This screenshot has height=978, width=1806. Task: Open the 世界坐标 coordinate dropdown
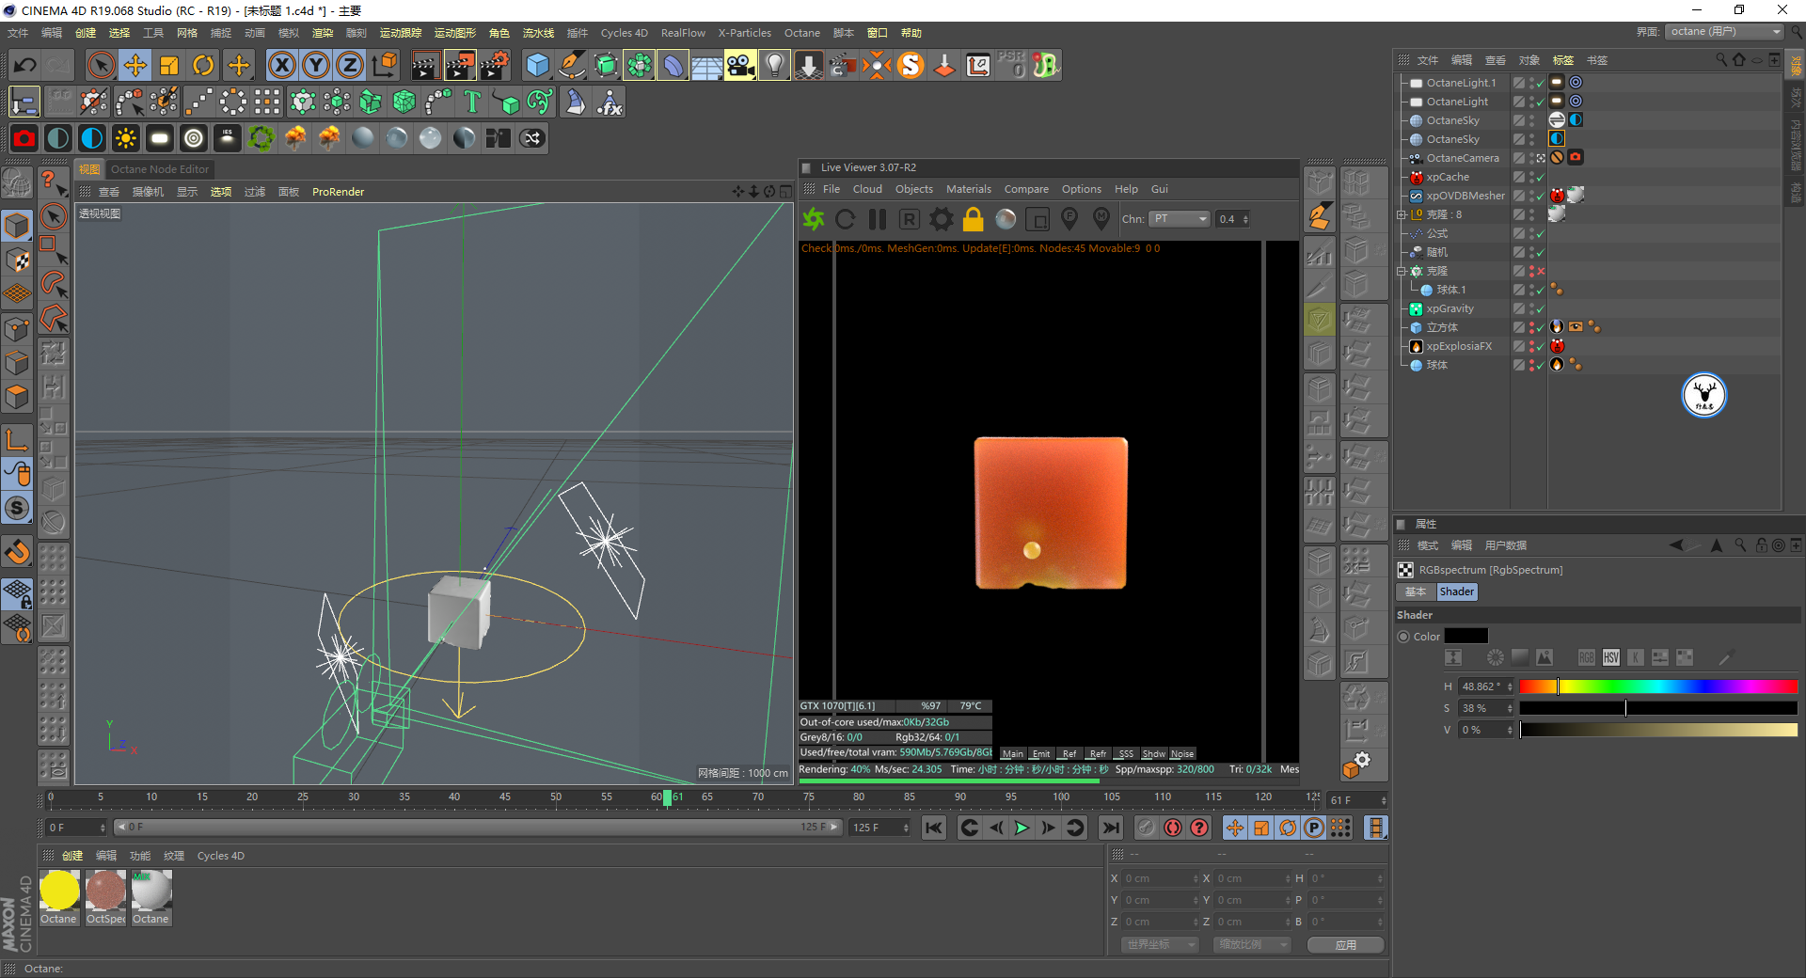(x=1160, y=944)
